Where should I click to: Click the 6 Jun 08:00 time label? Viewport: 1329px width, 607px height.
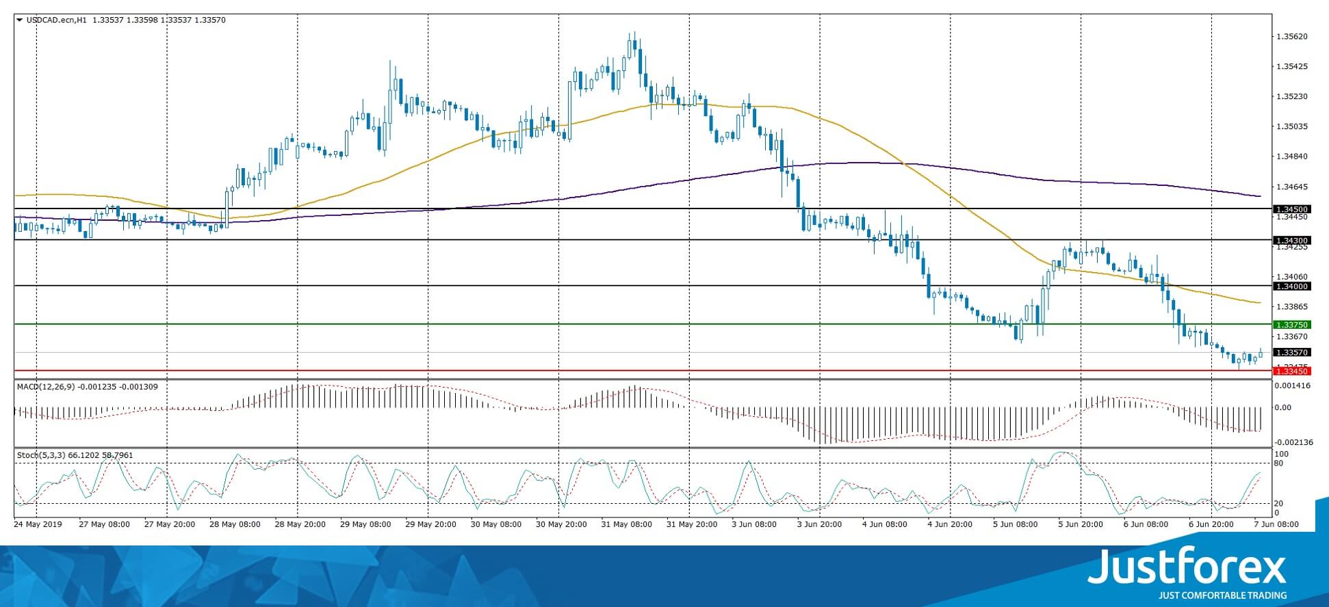pyautogui.click(x=1146, y=524)
